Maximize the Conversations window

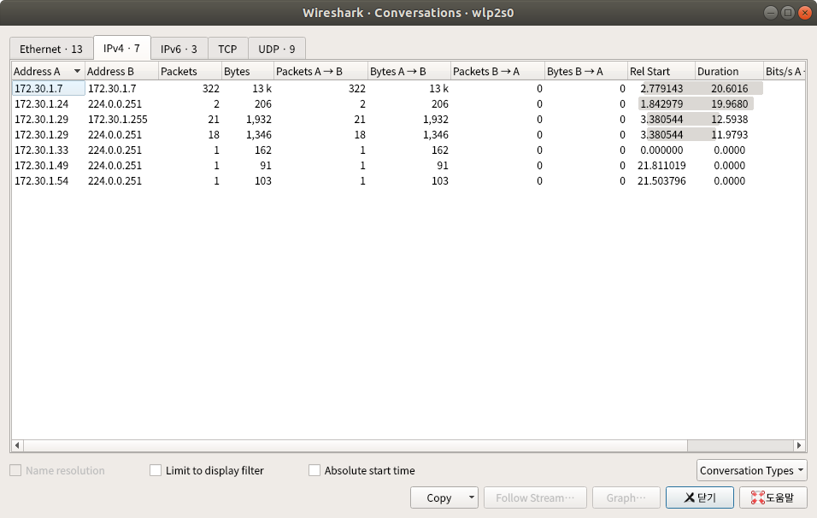coord(788,13)
